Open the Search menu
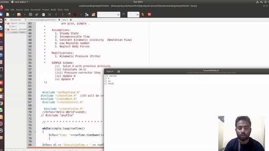 coord(19,10)
